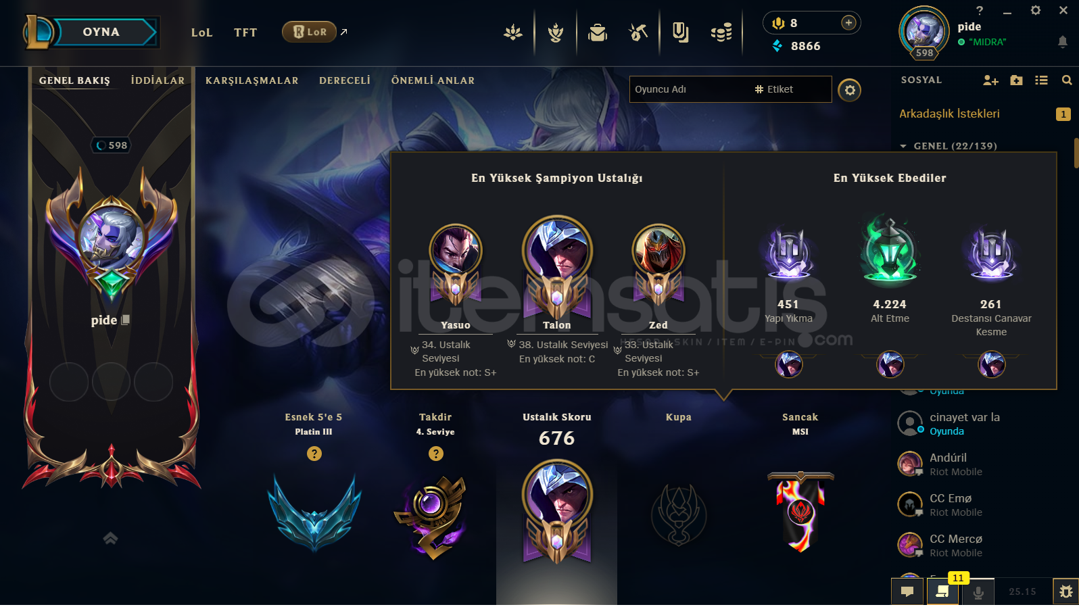Open notifications bell icon
Viewport: 1079px width, 607px height.
point(1063,42)
